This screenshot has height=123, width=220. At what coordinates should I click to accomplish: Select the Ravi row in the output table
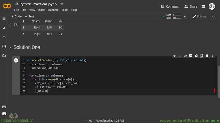(42, 28)
